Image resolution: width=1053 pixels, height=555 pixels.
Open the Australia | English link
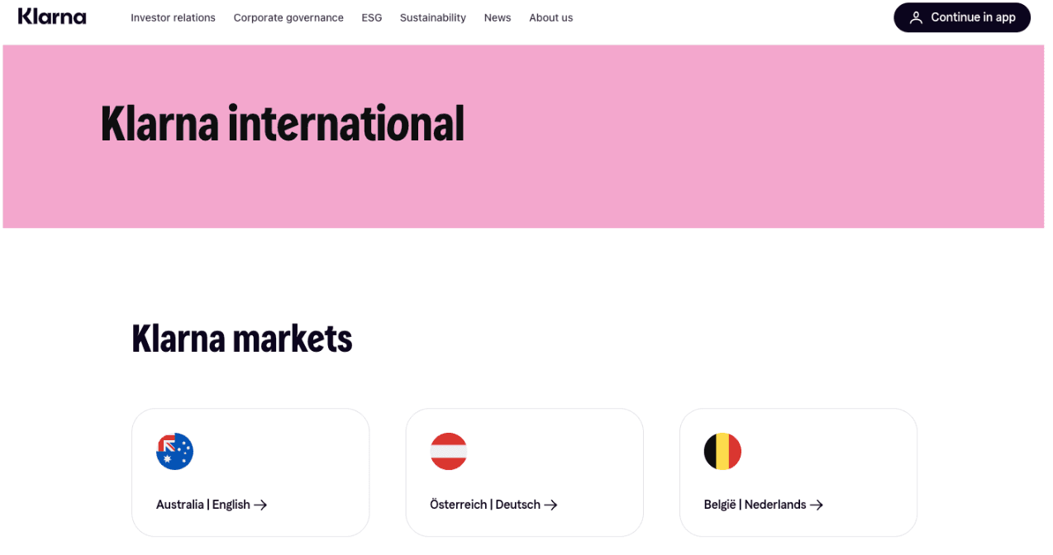[x=212, y=505]
